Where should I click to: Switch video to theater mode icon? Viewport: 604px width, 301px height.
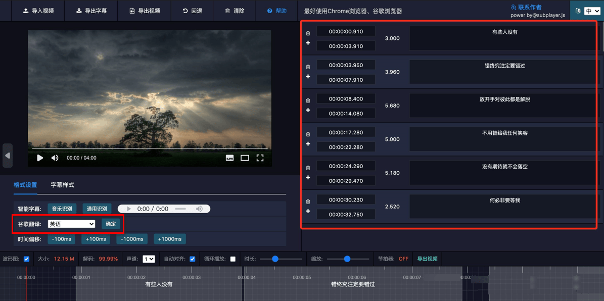coord(245,158)
